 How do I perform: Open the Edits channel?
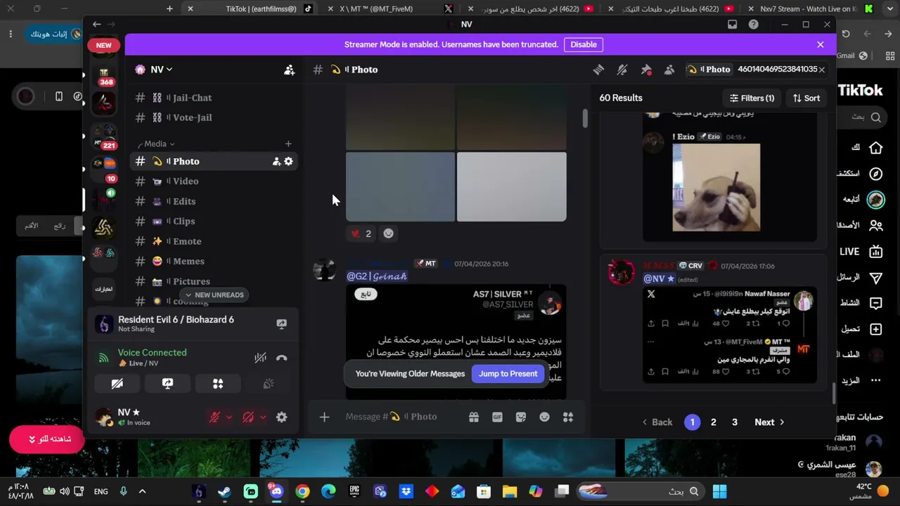[213, 201]
